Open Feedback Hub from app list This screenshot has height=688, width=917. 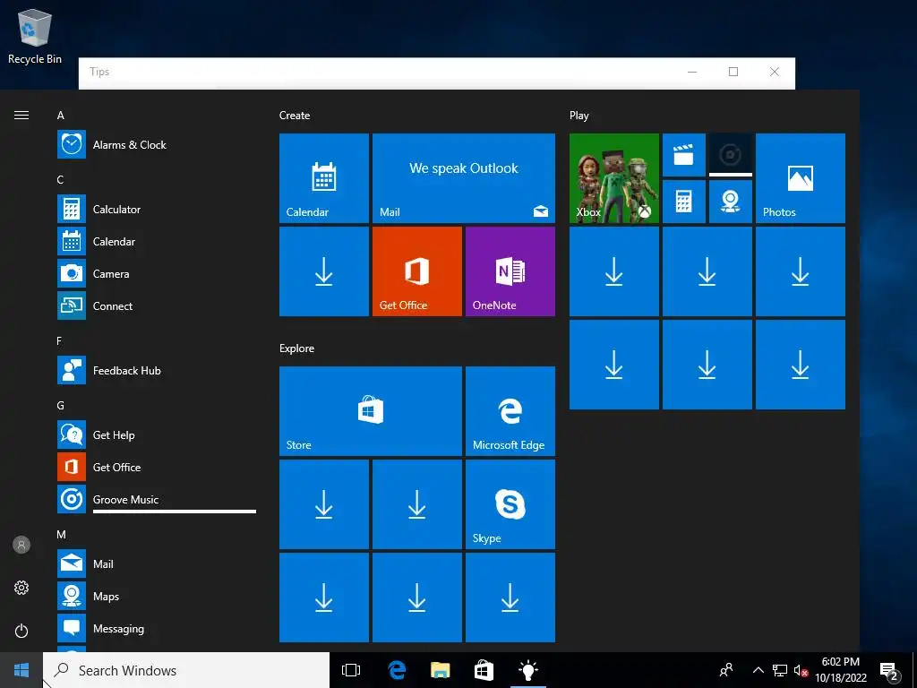[x=156, y=371]
